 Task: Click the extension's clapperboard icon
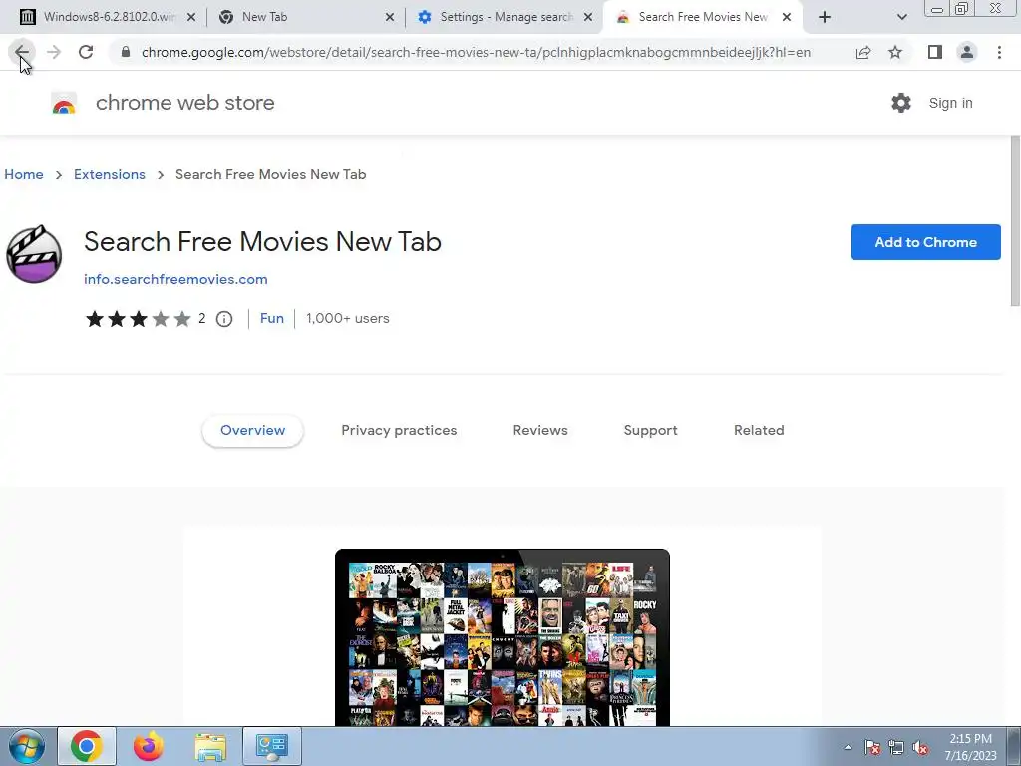34,254
